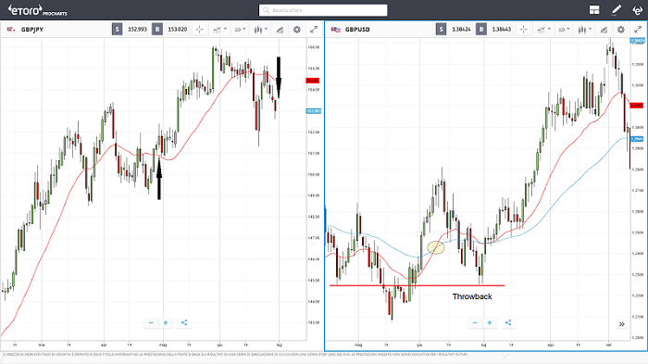The height and width of the screenshot is (364, 648).
Task: Zoom in GBPUSD chart with plus
Action: click(490, 322)
